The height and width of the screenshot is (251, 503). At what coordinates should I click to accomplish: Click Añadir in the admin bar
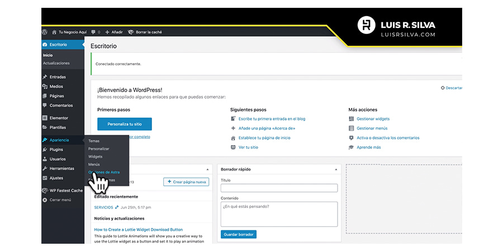[x=117, y=32]
